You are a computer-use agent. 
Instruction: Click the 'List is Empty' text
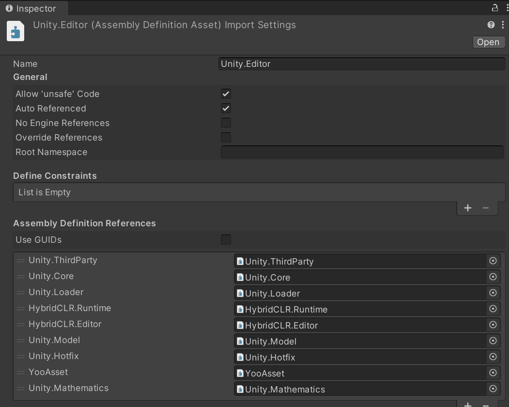pyautogui.click(x=45, y=192)
